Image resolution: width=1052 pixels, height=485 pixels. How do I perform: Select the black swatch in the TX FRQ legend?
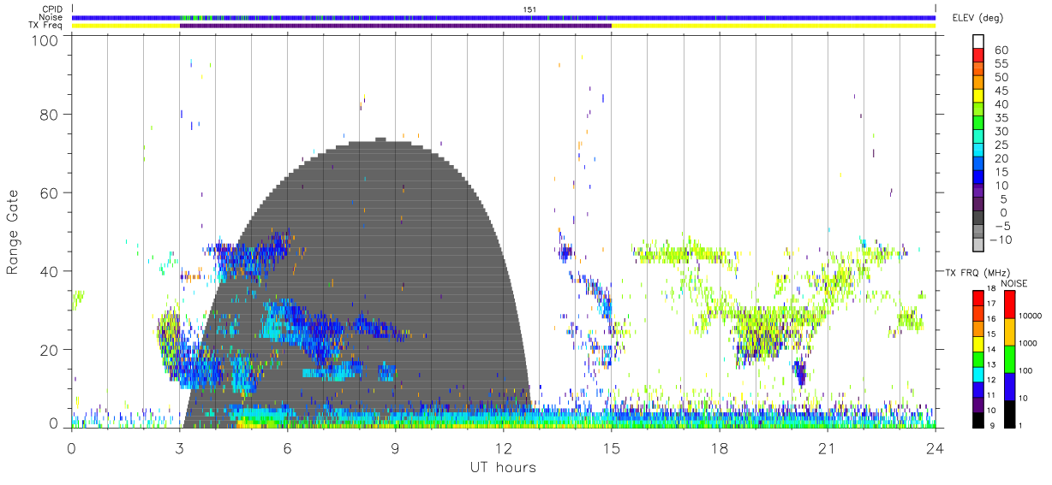[979, 419]
